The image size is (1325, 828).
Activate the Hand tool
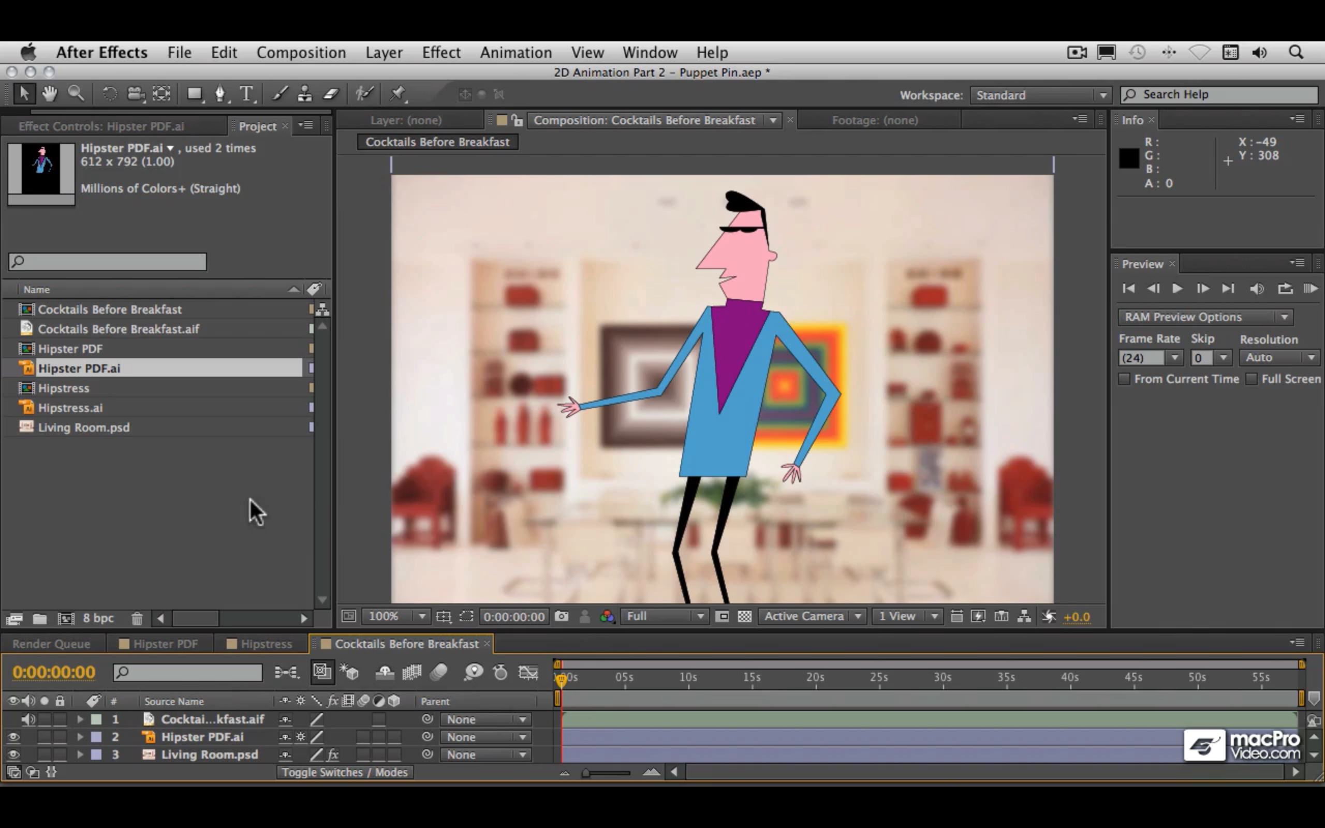coord(49,94)
